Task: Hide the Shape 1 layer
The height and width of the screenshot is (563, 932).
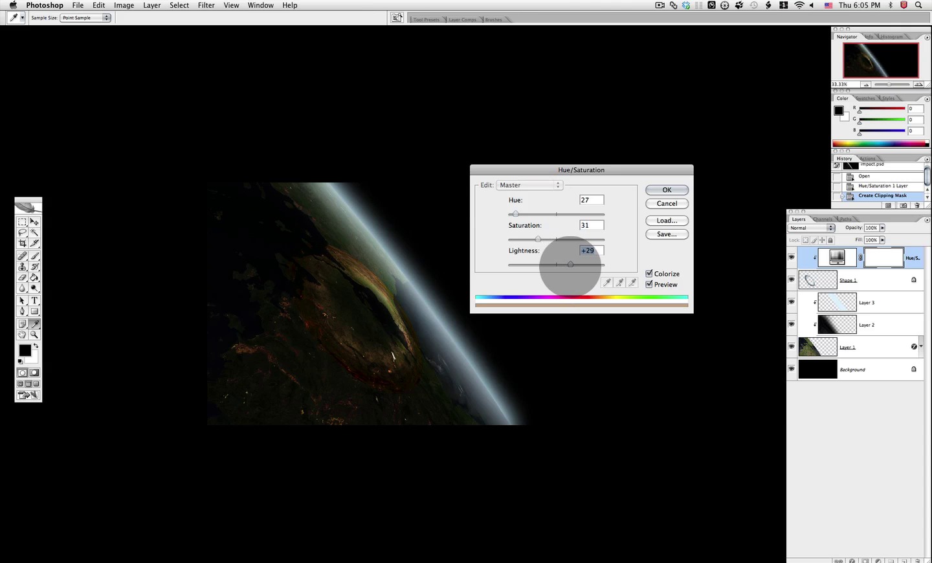Action: 792,280
